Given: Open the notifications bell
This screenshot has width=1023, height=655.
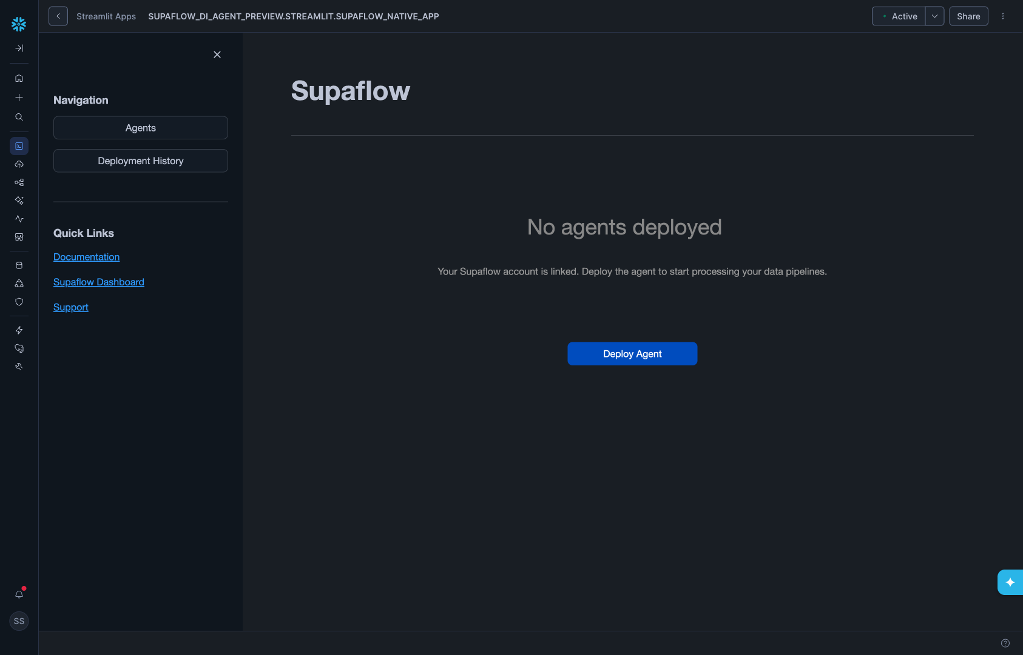Looking at the screenshot, I should coord(19,594).
